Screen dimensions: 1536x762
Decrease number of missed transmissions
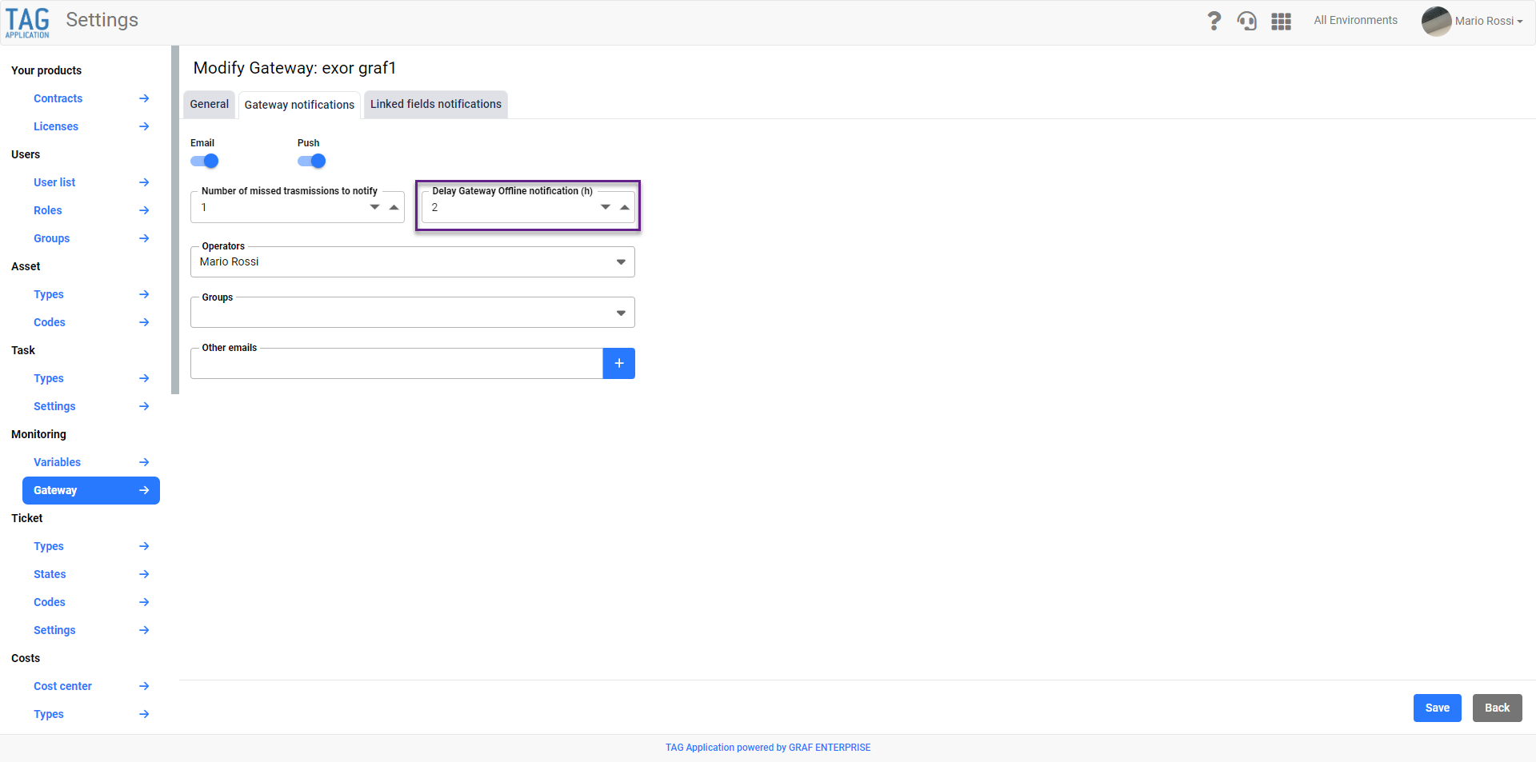tap(374, 207)
